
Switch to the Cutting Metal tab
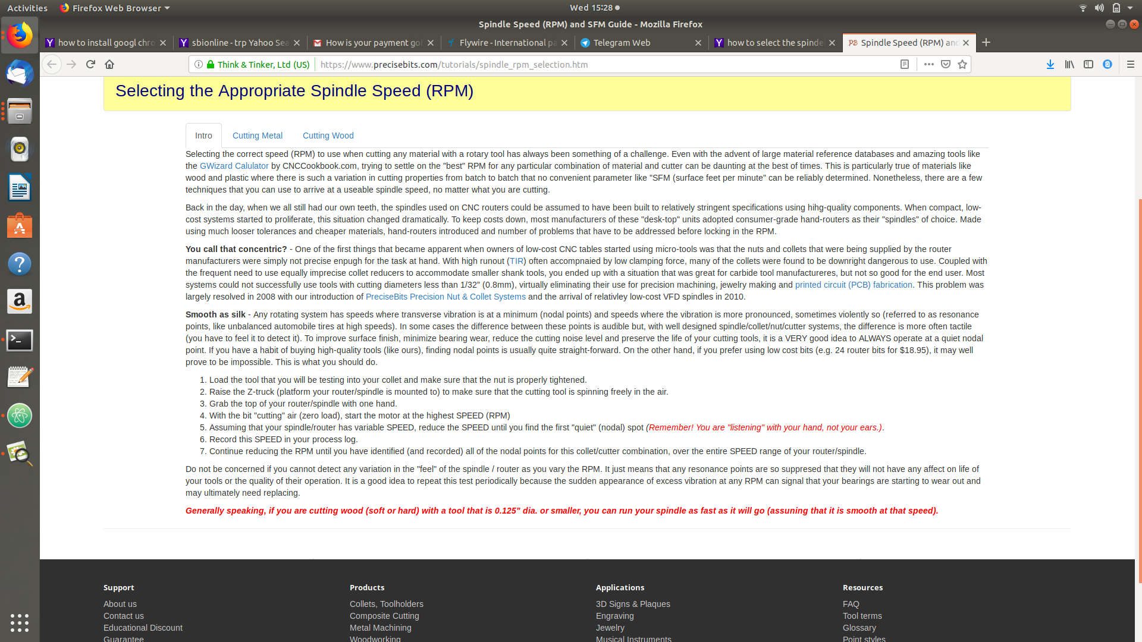(257, 136)
